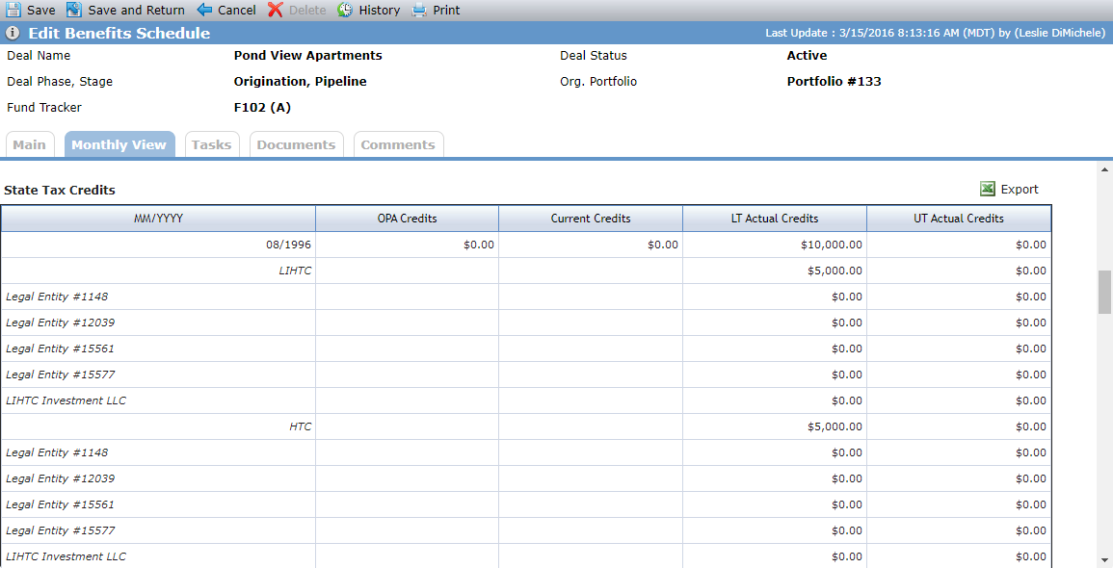The width and height of the screenshot is (1113, 568).
Task: Click the LIHTC row label
Action: [295, 271]
